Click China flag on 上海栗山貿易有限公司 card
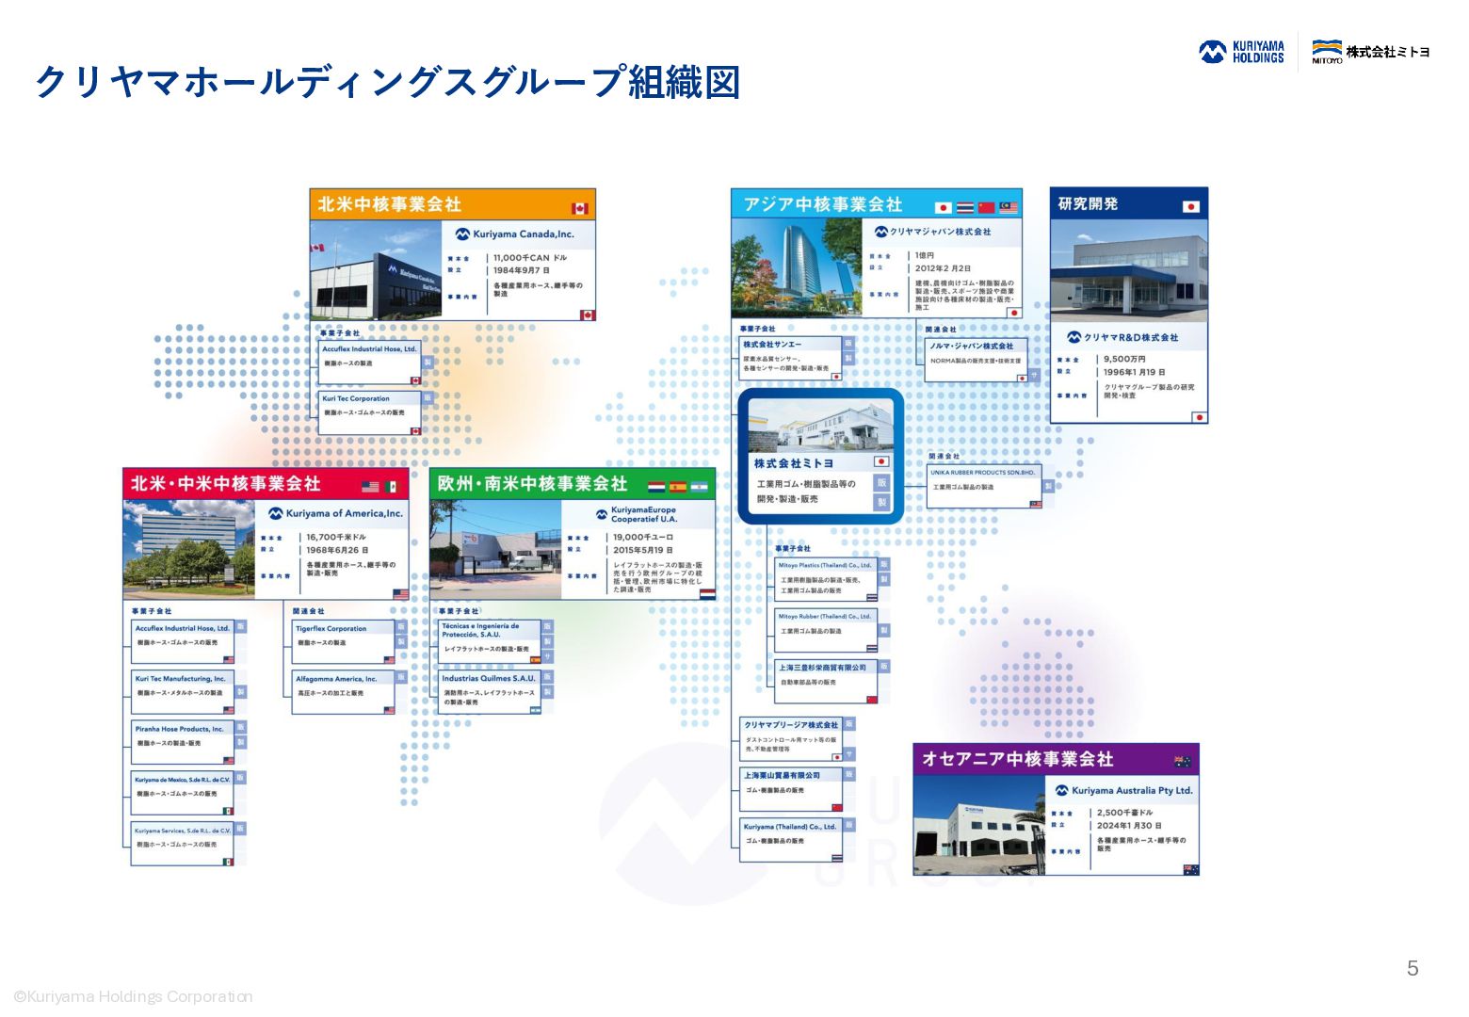Image resolution: width=1469 pixels, height=1017 pixels. [837, 808]
